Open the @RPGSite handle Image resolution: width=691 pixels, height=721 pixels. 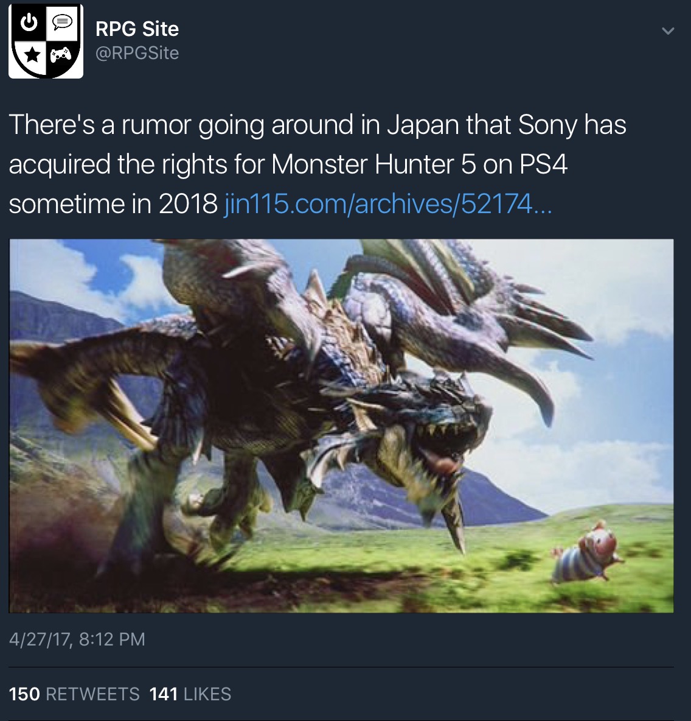pyautogui.click(x=137, y=54)
